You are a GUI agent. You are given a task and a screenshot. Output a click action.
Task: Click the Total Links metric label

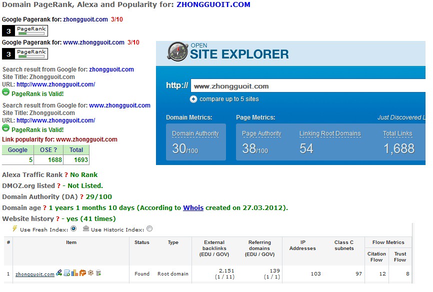tap(397, 133)
